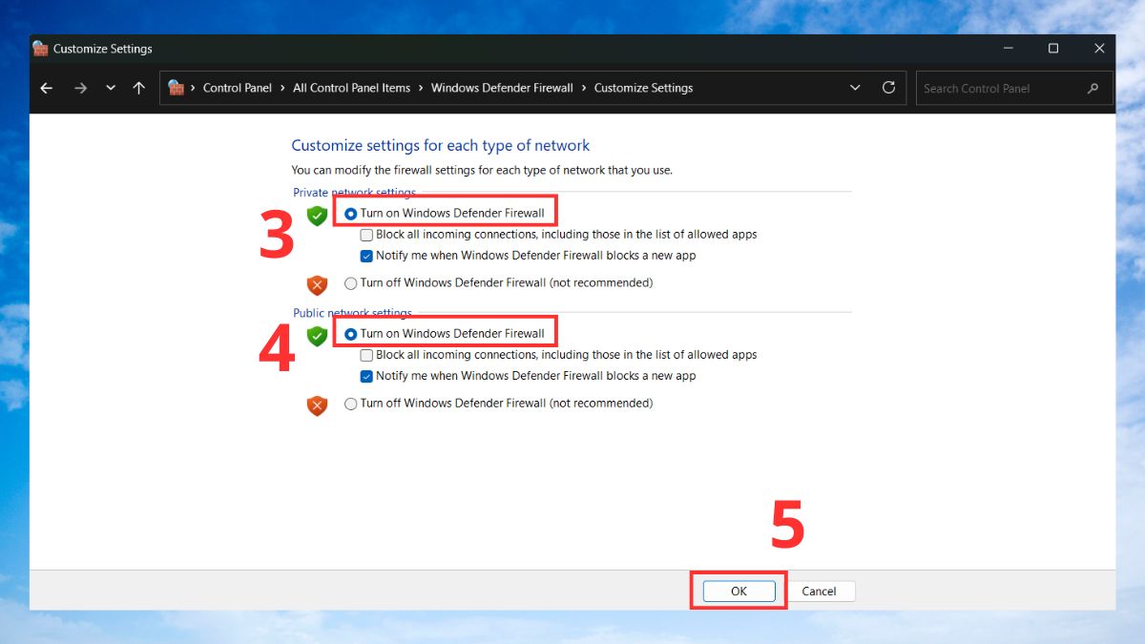
Task: Select Turn on Windows Defender Firewall for public network
Action: click(x=350, y=331)
